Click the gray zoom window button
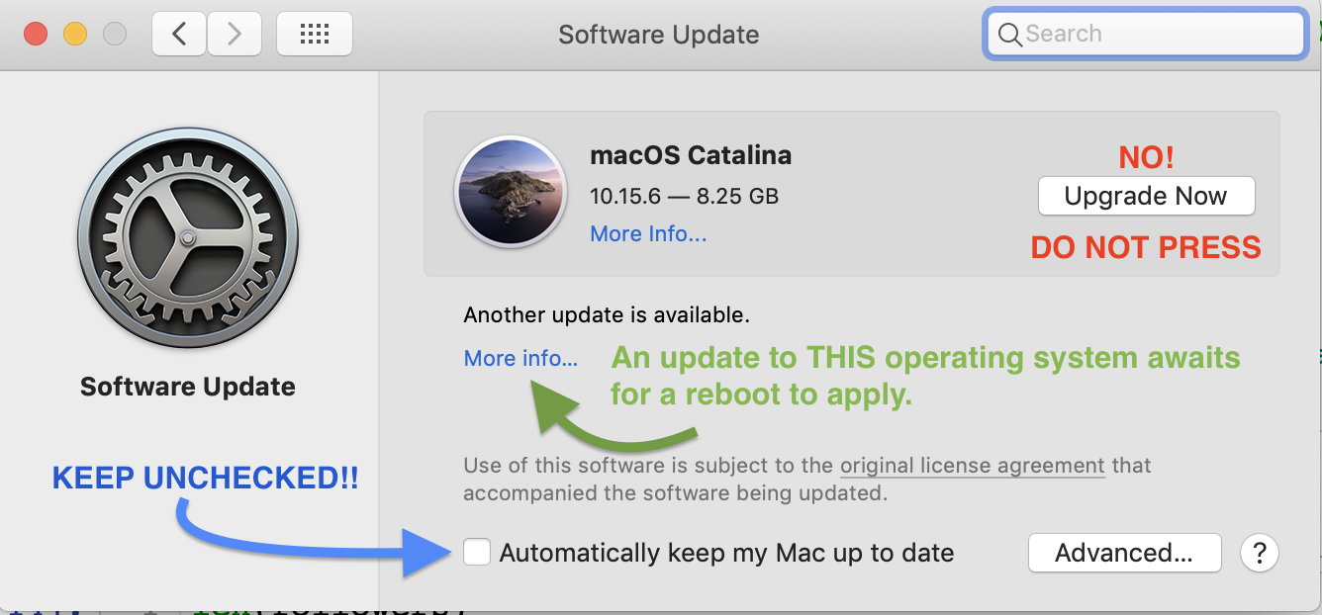This screenshot has height=615, width=1322. (115, 34)
